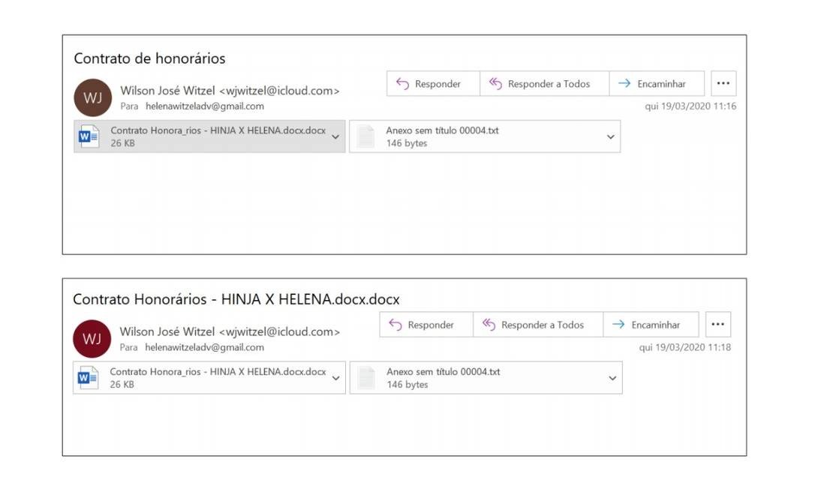
Task: Click Encaminhar in the bottom email
Action: coord(650,324)
